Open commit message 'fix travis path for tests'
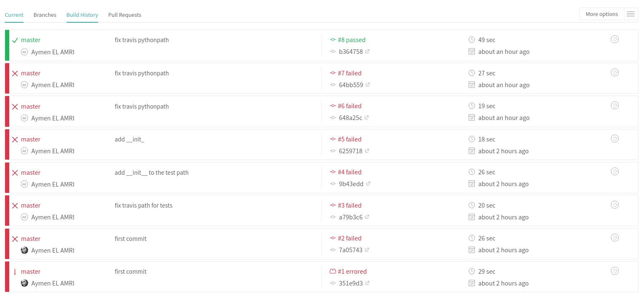 tap(144, 206)
